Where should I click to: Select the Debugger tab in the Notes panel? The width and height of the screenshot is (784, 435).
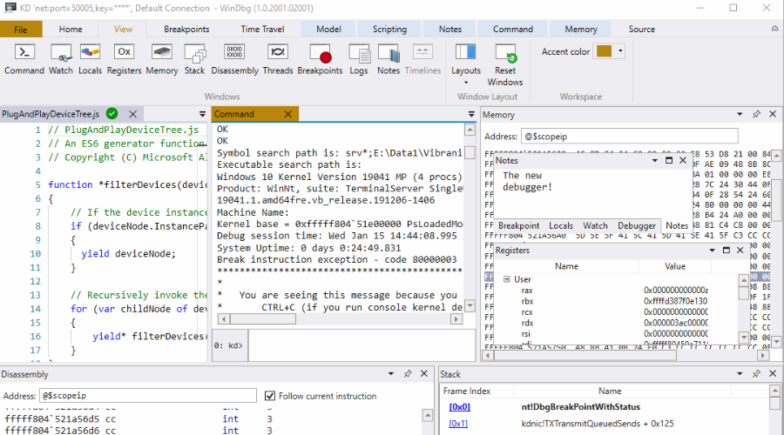(x=636, y=225)
